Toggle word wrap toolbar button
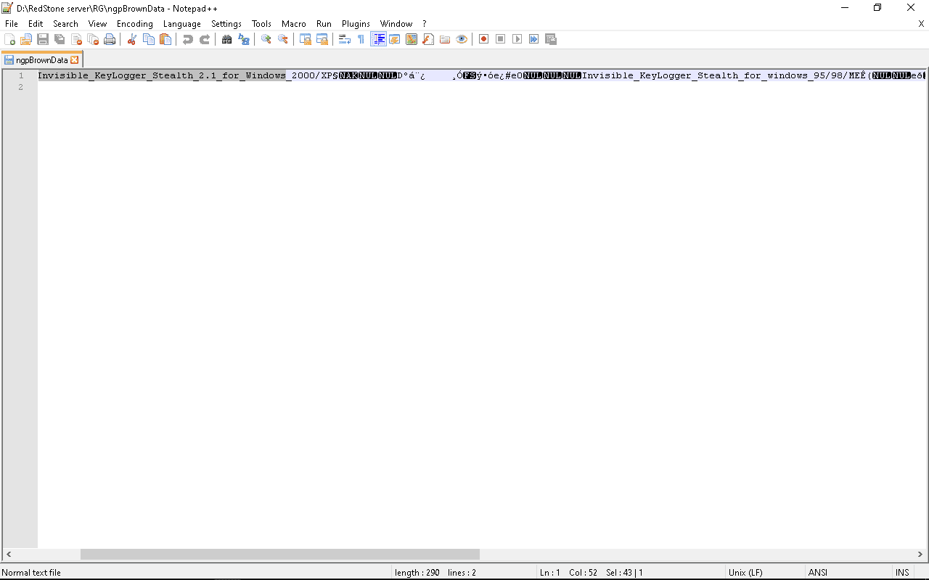 345,39
